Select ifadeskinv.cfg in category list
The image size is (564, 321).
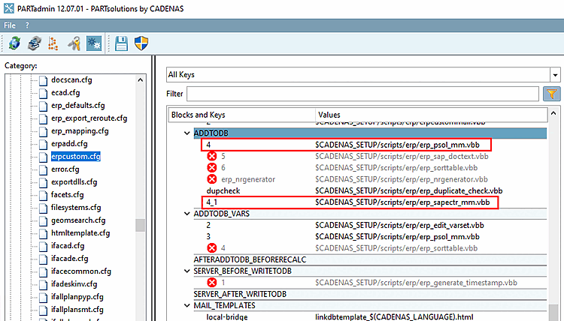[74, 284]
